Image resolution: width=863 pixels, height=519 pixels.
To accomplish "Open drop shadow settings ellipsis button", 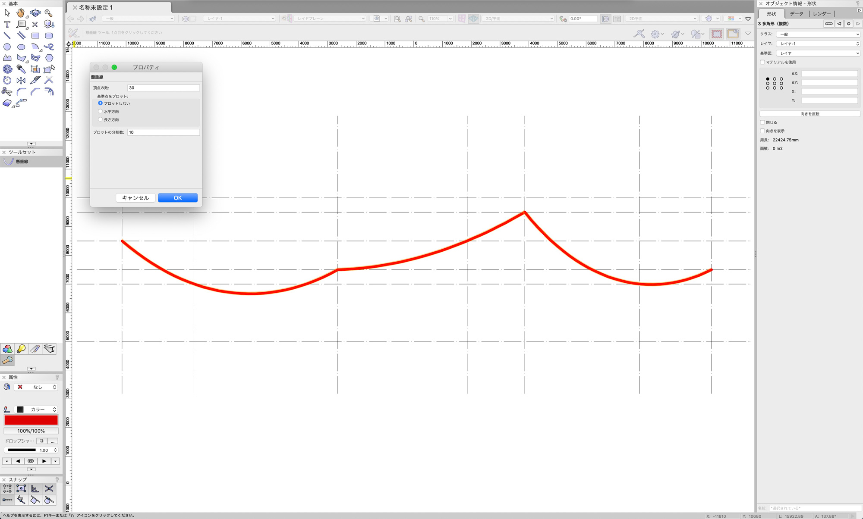I will (x=53, y=441).
